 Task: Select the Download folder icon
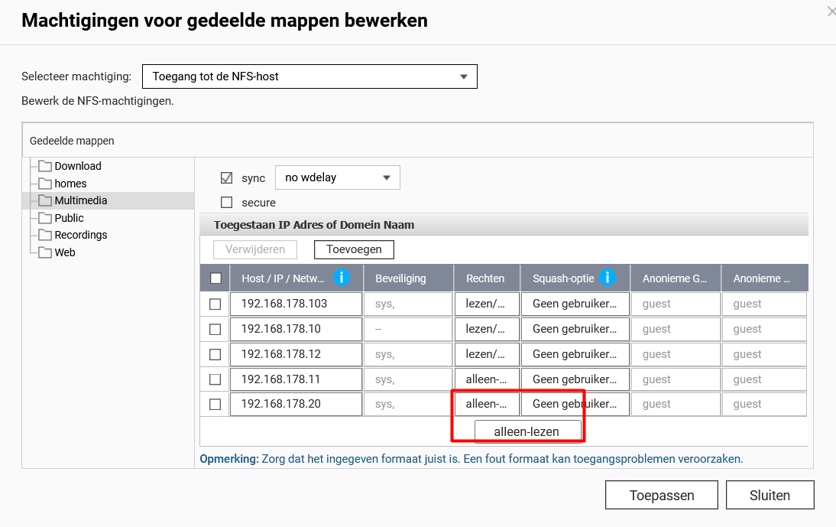pyautogui.click(x=45, y=166)
